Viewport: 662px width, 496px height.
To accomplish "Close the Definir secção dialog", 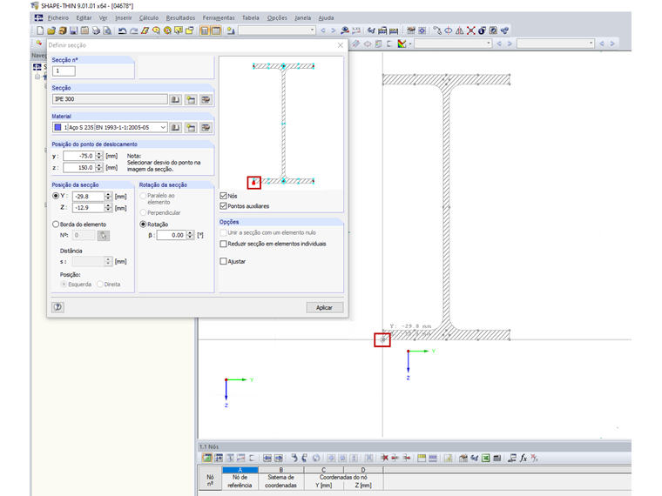I will [x=341, y=45].
